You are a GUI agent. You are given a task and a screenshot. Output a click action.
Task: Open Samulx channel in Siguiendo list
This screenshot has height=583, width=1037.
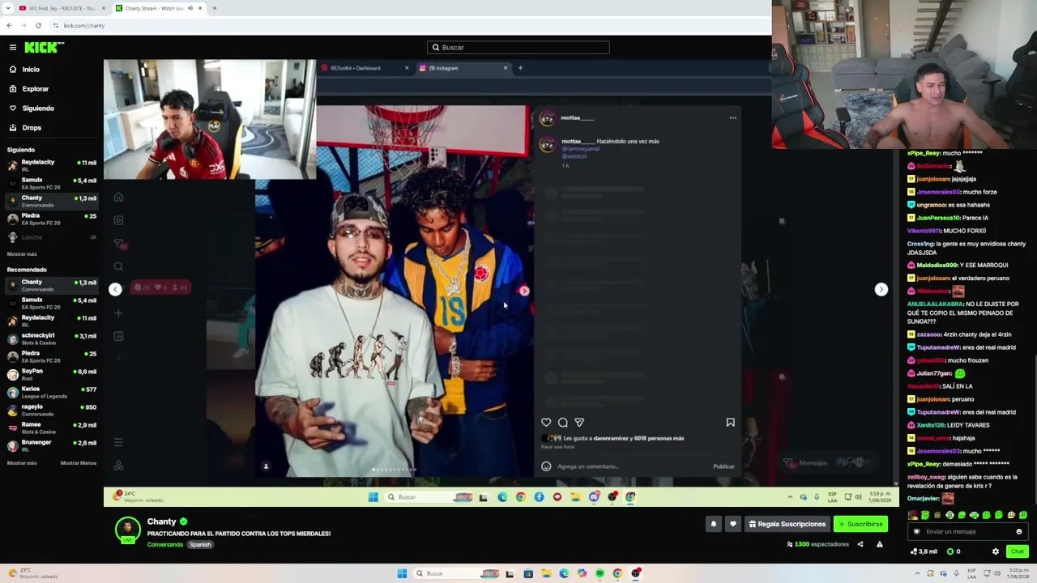[52, 184]
